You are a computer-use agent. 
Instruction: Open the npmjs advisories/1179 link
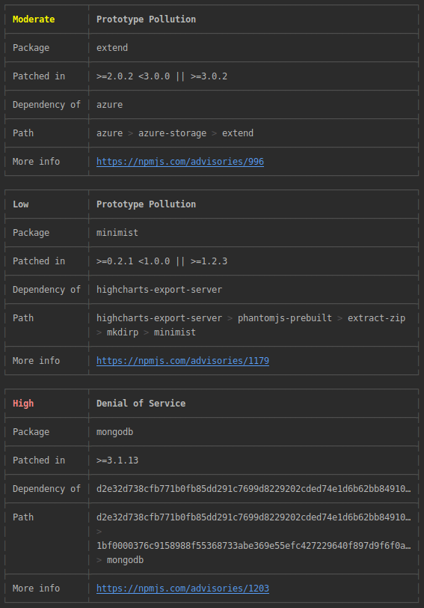point(182,361)
